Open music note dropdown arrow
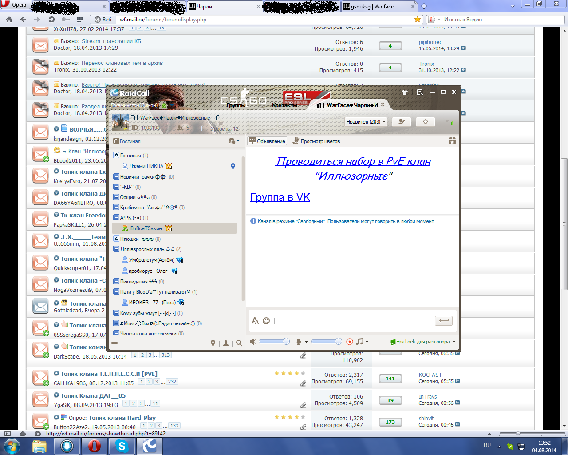Image resolution: width=568 pixels, height=455 pixels. click(367, 342)
